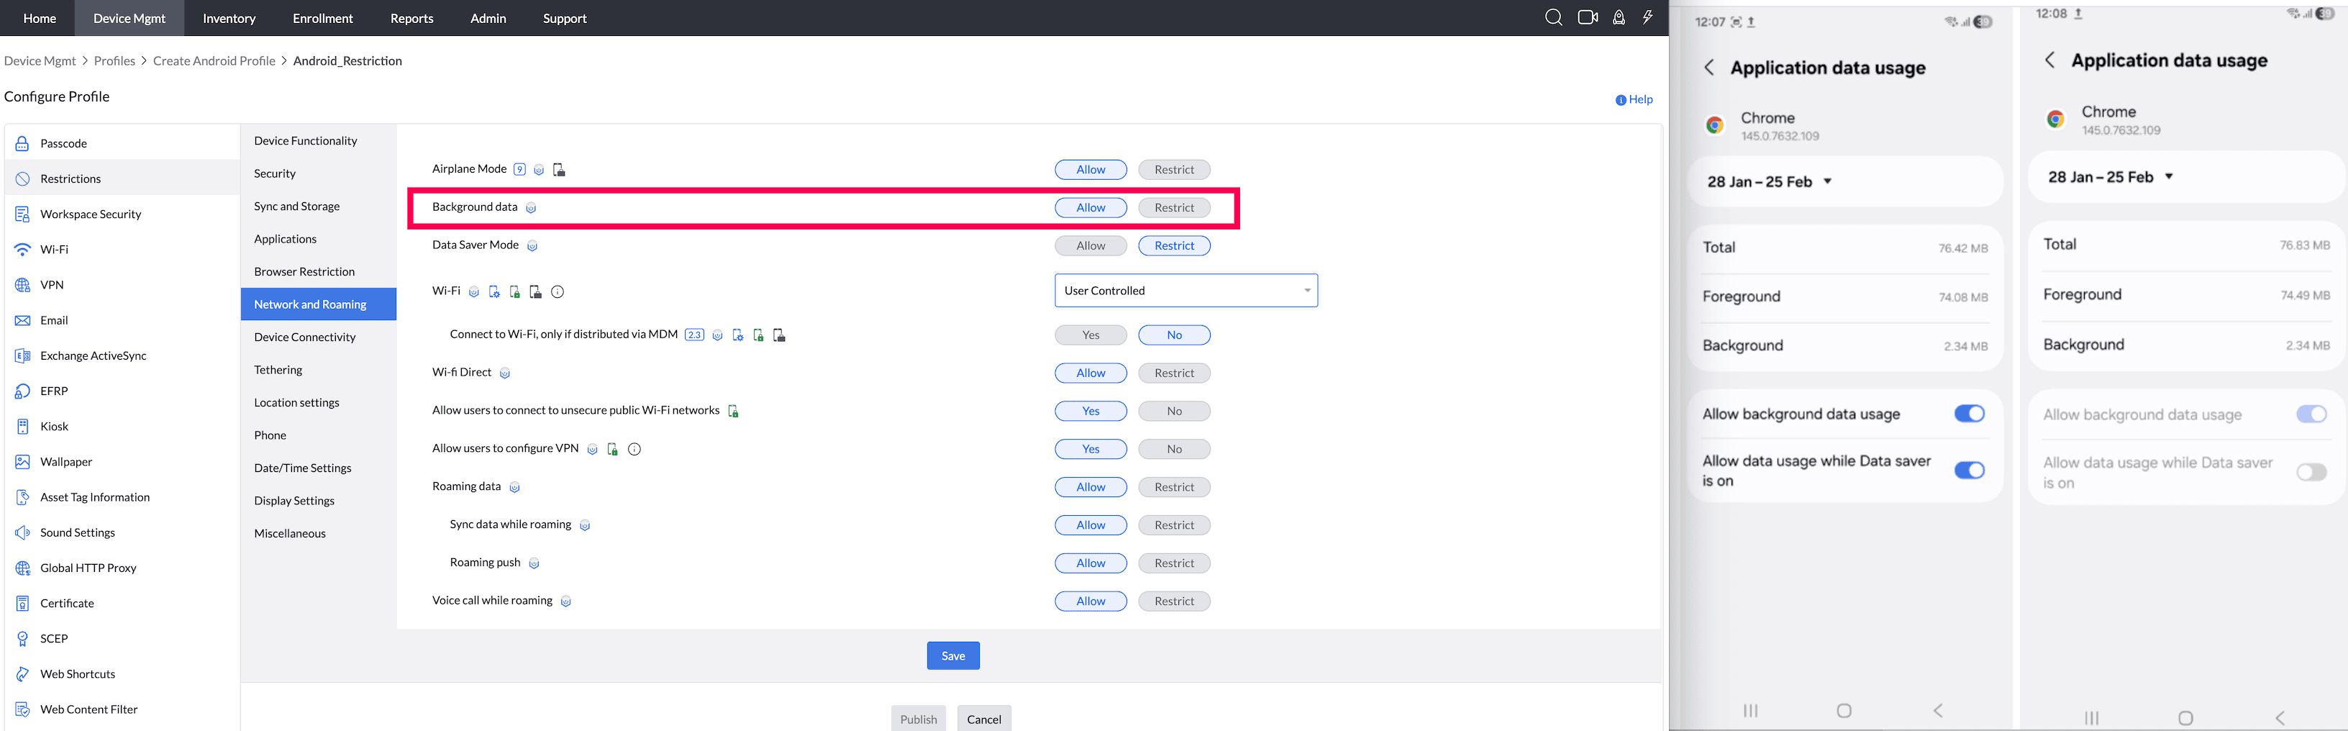Click the Sound Settings speaker icon

[x=23, y=532]
